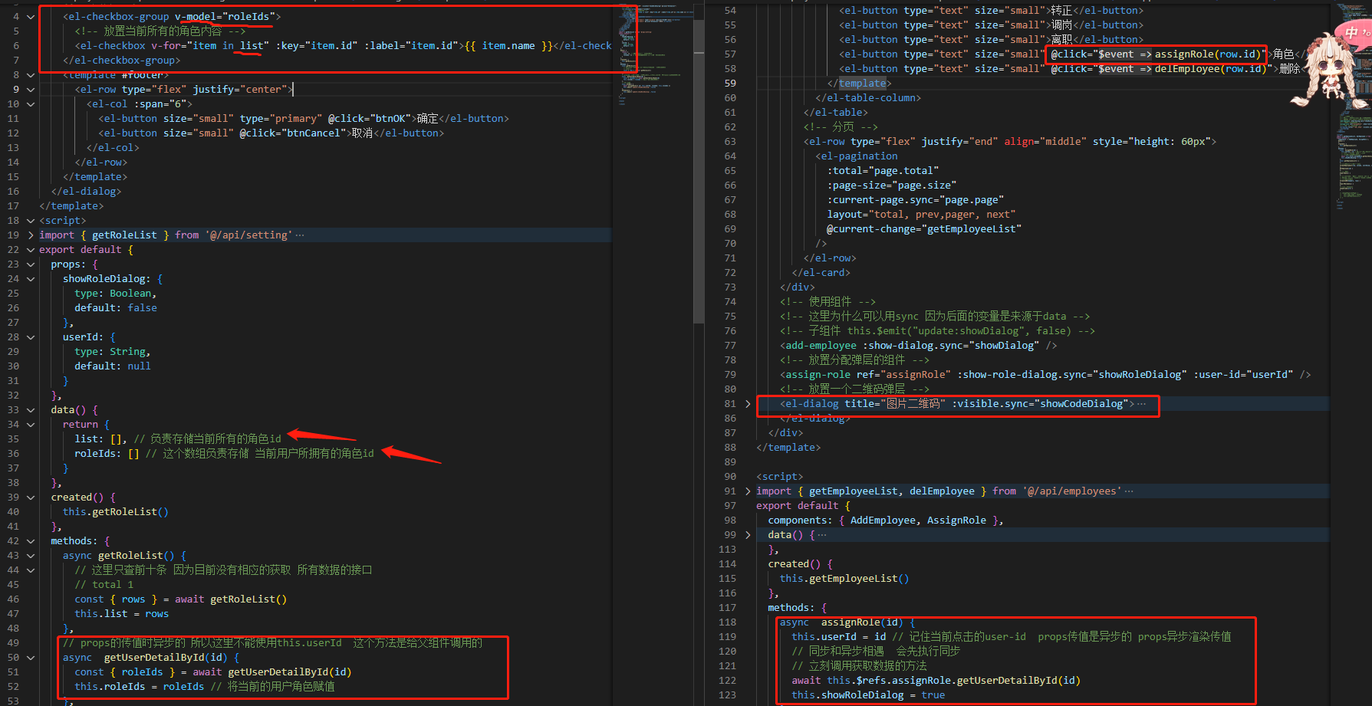Collapse the created() fold on line 39
The width and height of the screenshot is (1372, 706).
click(x=31, y=497)
